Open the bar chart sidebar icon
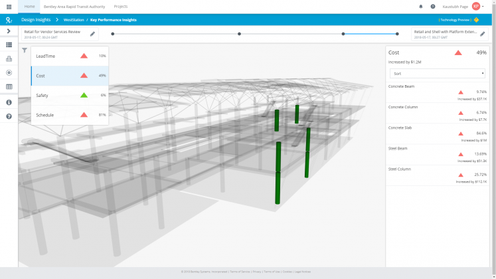Image resolution: width=496 pixels, height=279 pixels. [x=9, y=58]
